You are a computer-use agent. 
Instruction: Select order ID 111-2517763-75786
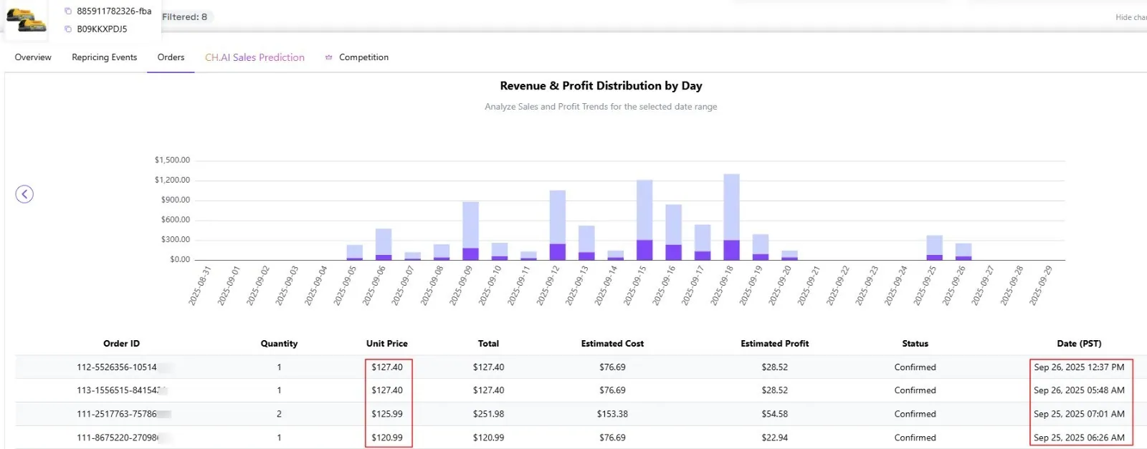coord(117,414)
